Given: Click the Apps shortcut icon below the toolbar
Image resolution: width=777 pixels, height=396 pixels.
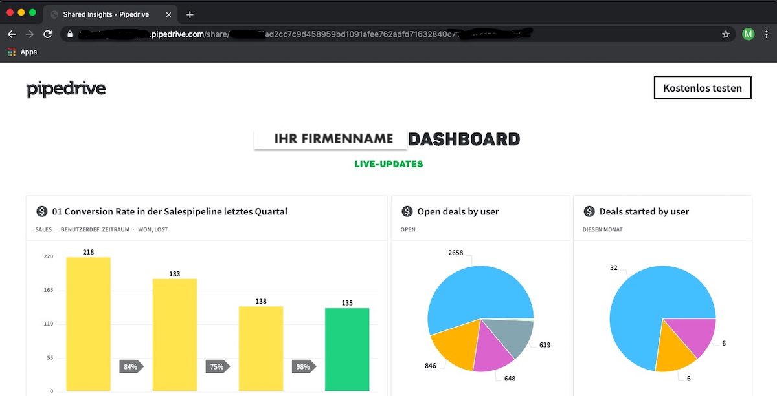Looking at the screenshot, I should (11, 52).
